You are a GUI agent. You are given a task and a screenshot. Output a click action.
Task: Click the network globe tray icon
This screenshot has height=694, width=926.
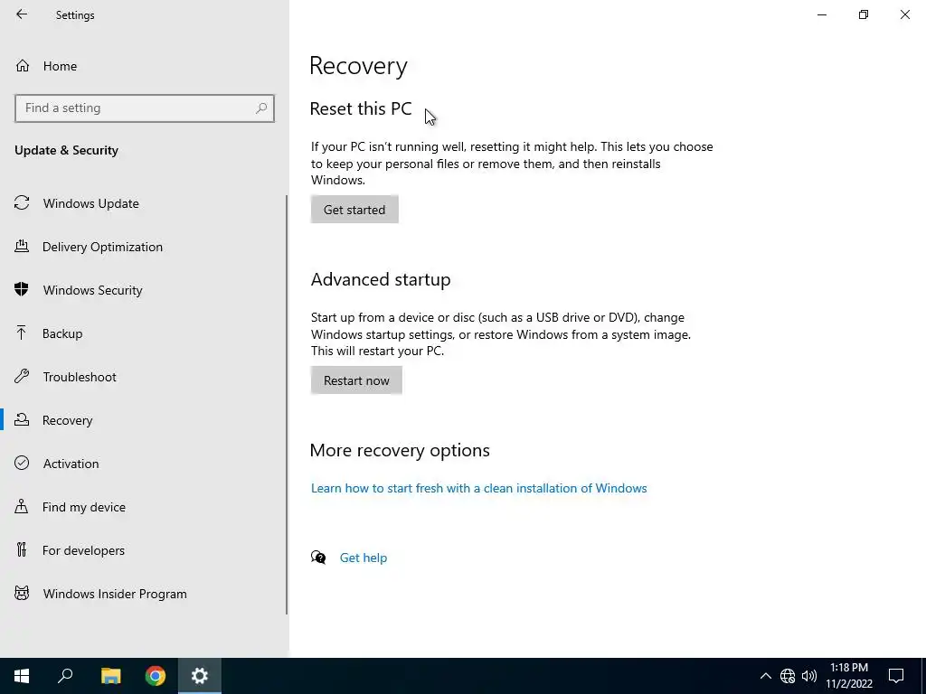point(788,676)
